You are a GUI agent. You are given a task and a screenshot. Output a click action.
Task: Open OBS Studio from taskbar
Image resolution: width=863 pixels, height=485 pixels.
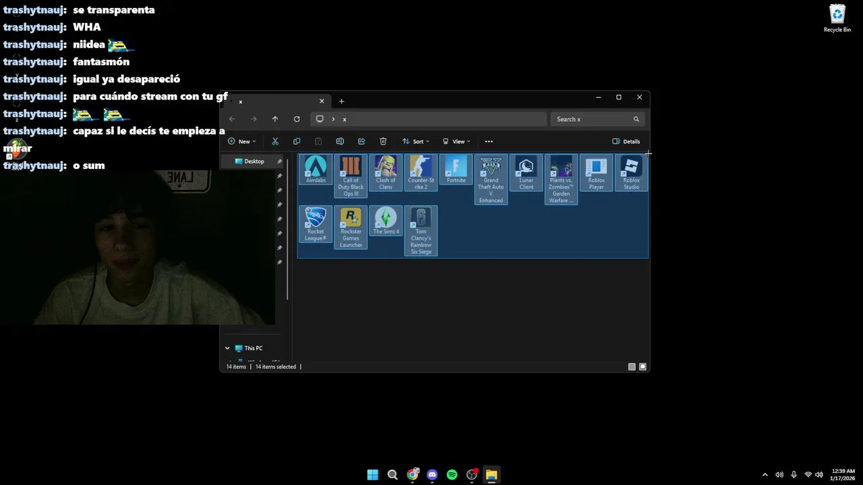coord(472,475)
